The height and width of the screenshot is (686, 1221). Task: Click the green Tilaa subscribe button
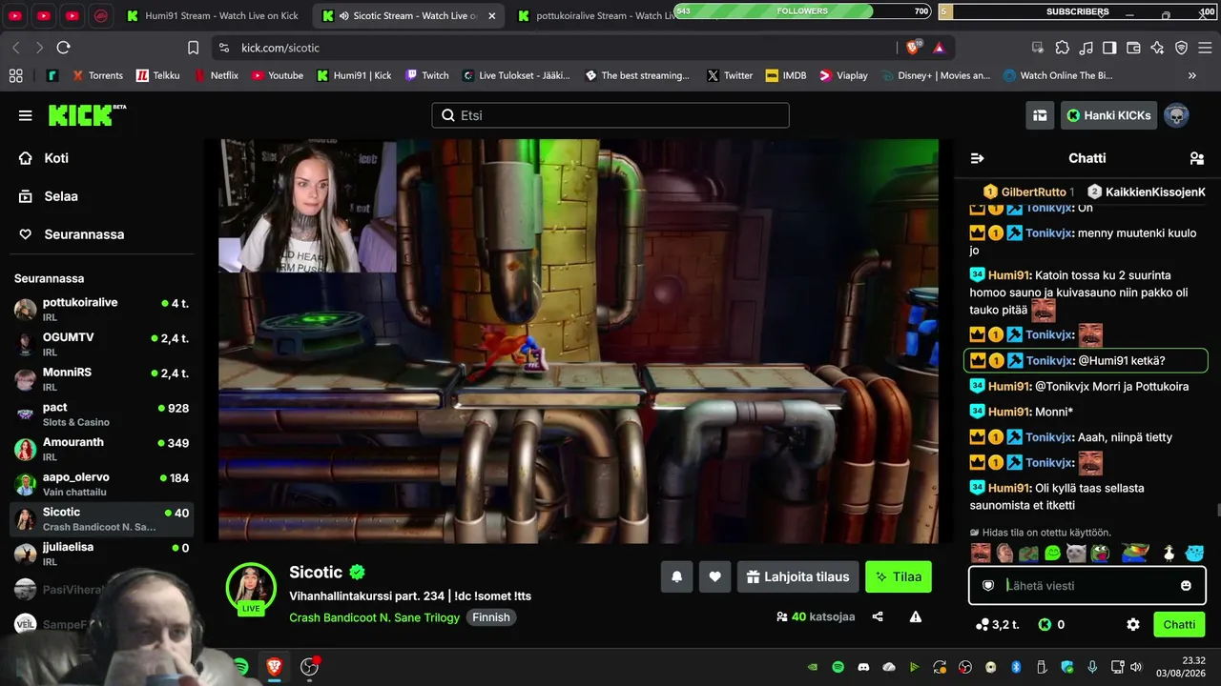click(899, 576)
